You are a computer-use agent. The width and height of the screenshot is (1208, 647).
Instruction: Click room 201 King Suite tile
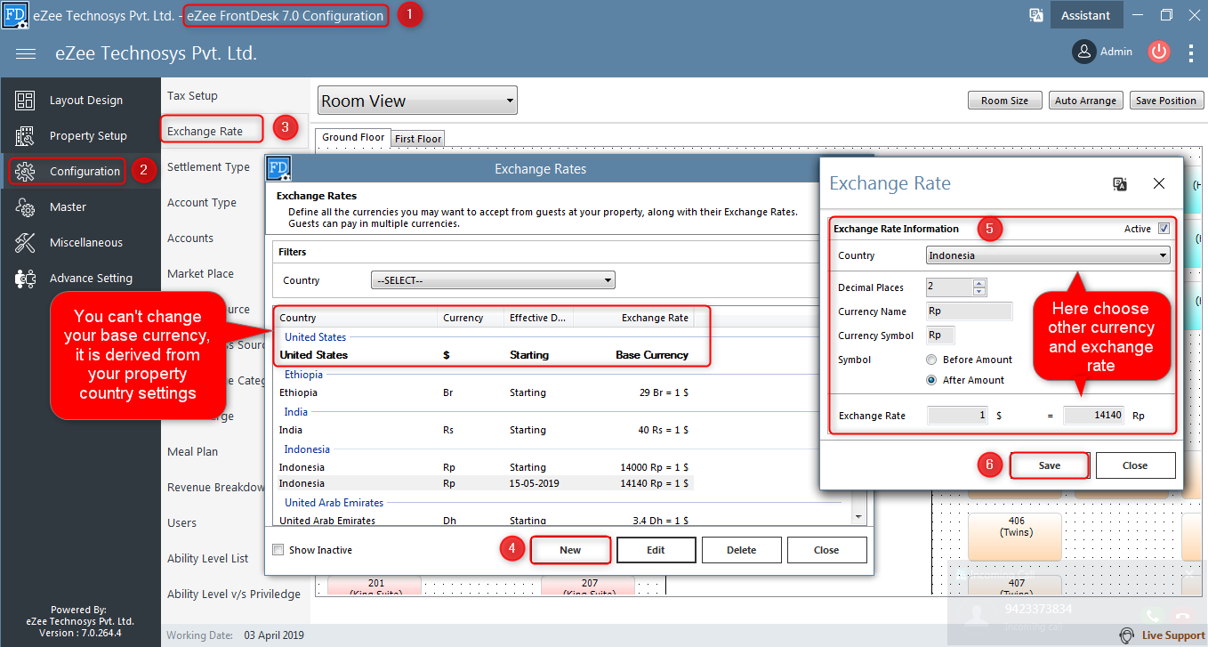point(376,586)
